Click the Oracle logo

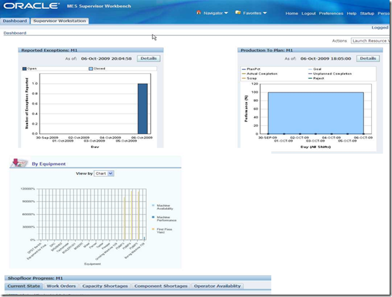[x=32, y=6]
